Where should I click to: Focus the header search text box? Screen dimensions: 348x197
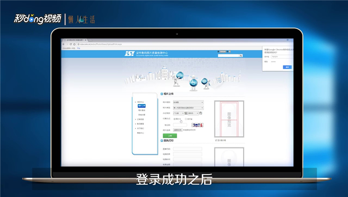tap(228, 56)
